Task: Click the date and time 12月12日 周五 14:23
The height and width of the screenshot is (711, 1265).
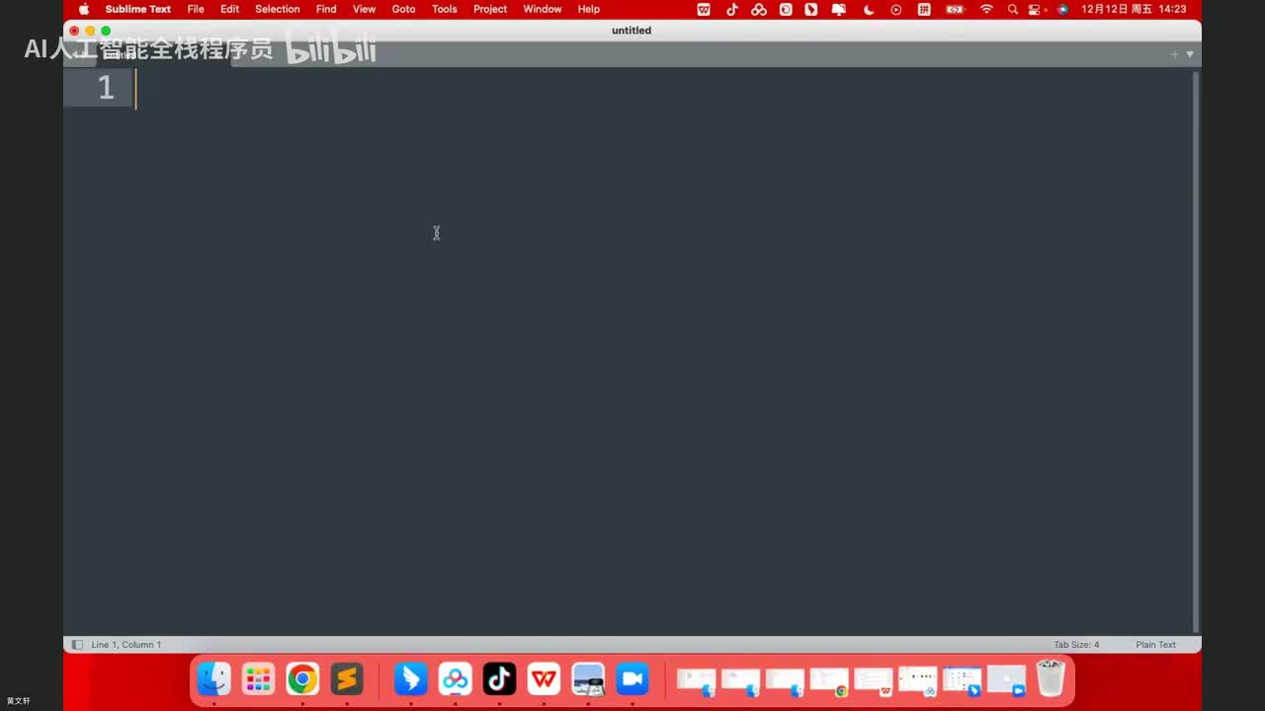Action: coord(1134,9)
